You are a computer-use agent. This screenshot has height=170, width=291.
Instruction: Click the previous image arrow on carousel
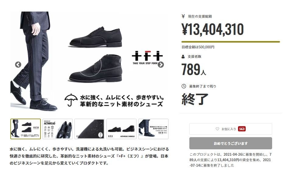(18, 64)
